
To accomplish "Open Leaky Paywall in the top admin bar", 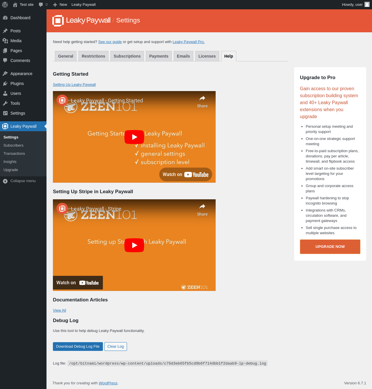I will pyautogui.click(x=83, y=5).
